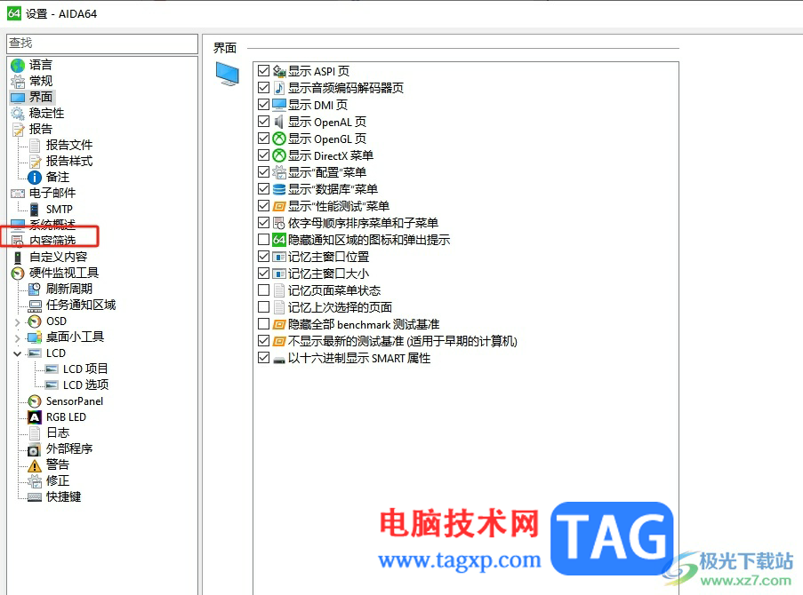The width and height of the screenshot is (803, 595).
Task: Click the pencil page icon beside 报告样式
Action: tap(35, 162)
